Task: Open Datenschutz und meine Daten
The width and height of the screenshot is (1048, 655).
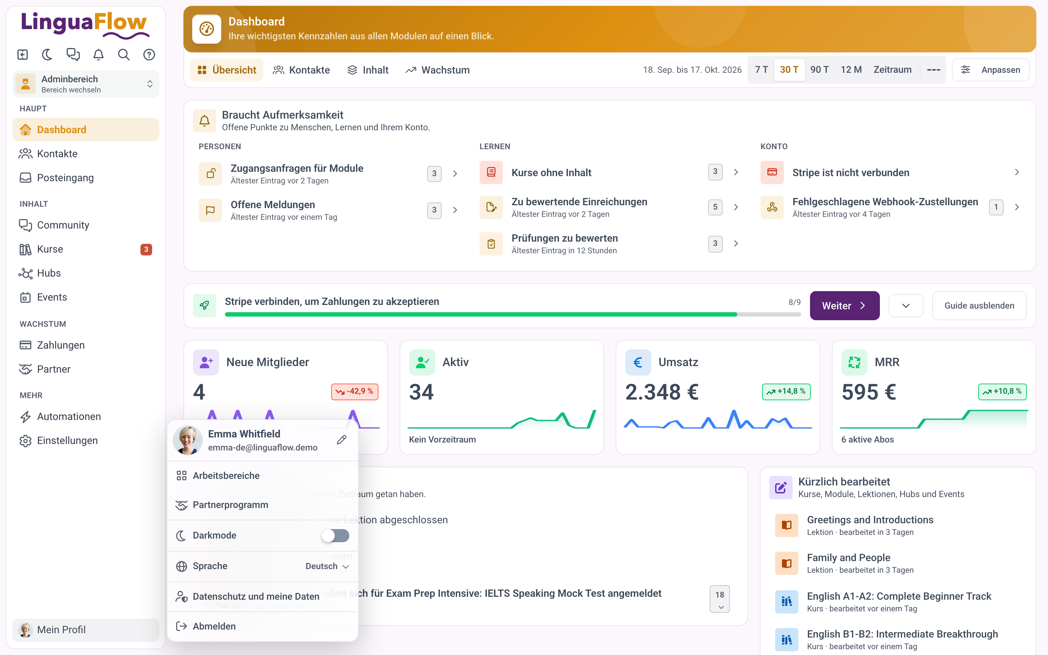Action: [x=262, y=596]
